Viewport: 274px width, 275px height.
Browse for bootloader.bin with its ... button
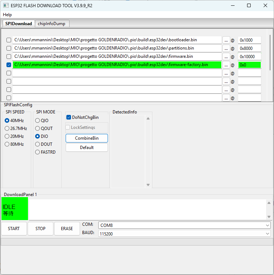226,40
